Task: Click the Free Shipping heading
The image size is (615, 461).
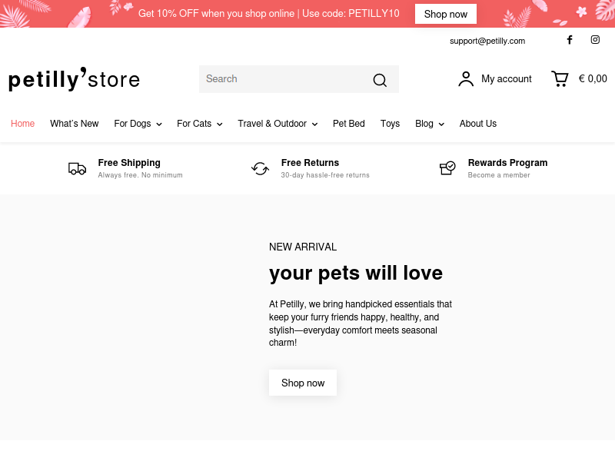Action: click(x=129, y=163)
